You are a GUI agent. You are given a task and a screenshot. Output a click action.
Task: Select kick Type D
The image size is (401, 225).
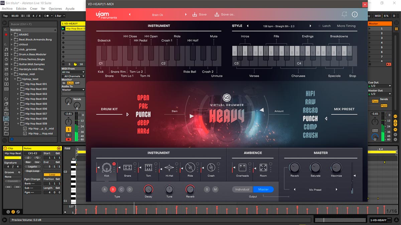pos(130,189)
